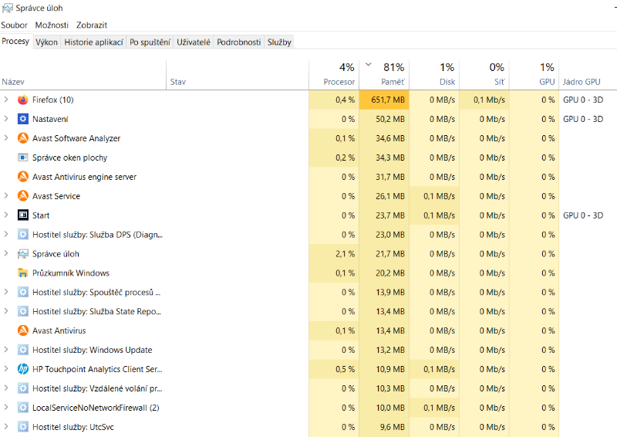Sort by the Název column header
617x437 pixels.
[x=83, y=75]
